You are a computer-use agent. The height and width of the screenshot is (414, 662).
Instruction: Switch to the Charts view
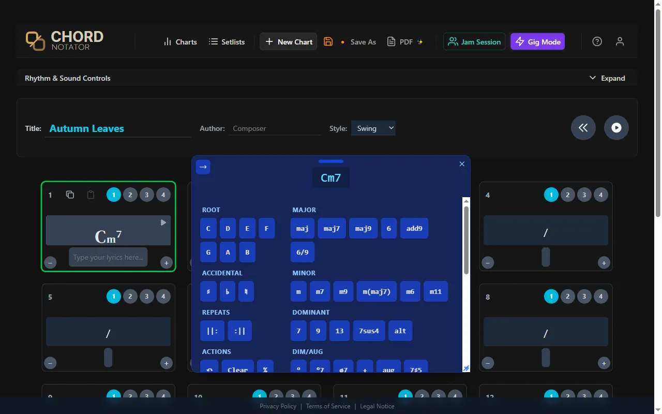[180, 41]
